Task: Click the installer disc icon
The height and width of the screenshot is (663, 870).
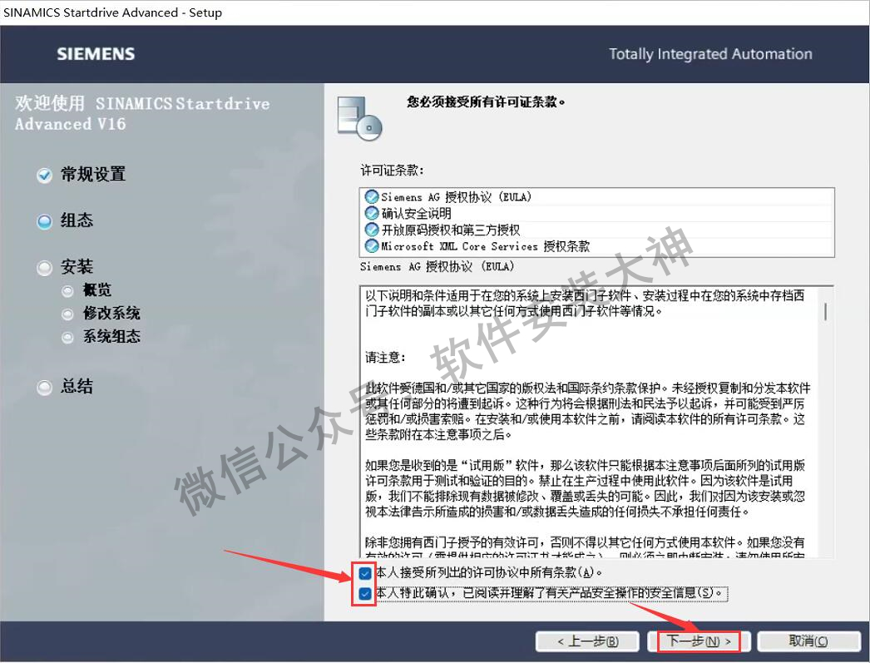Action: pos(359,117)
